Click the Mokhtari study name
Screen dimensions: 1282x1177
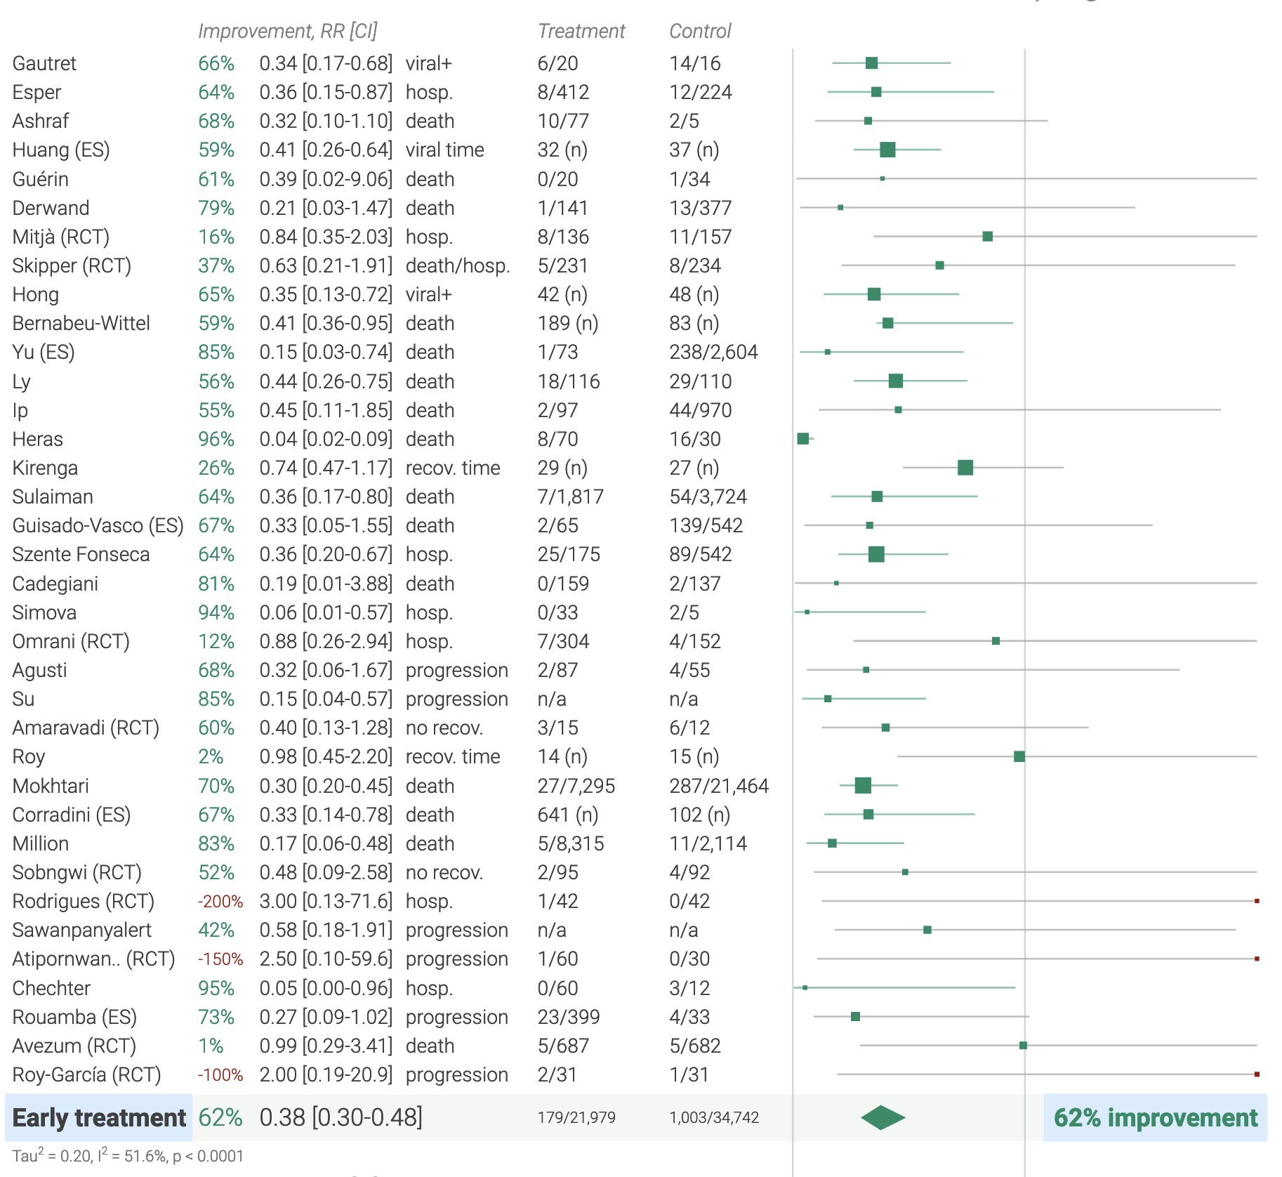pos(51,786)
